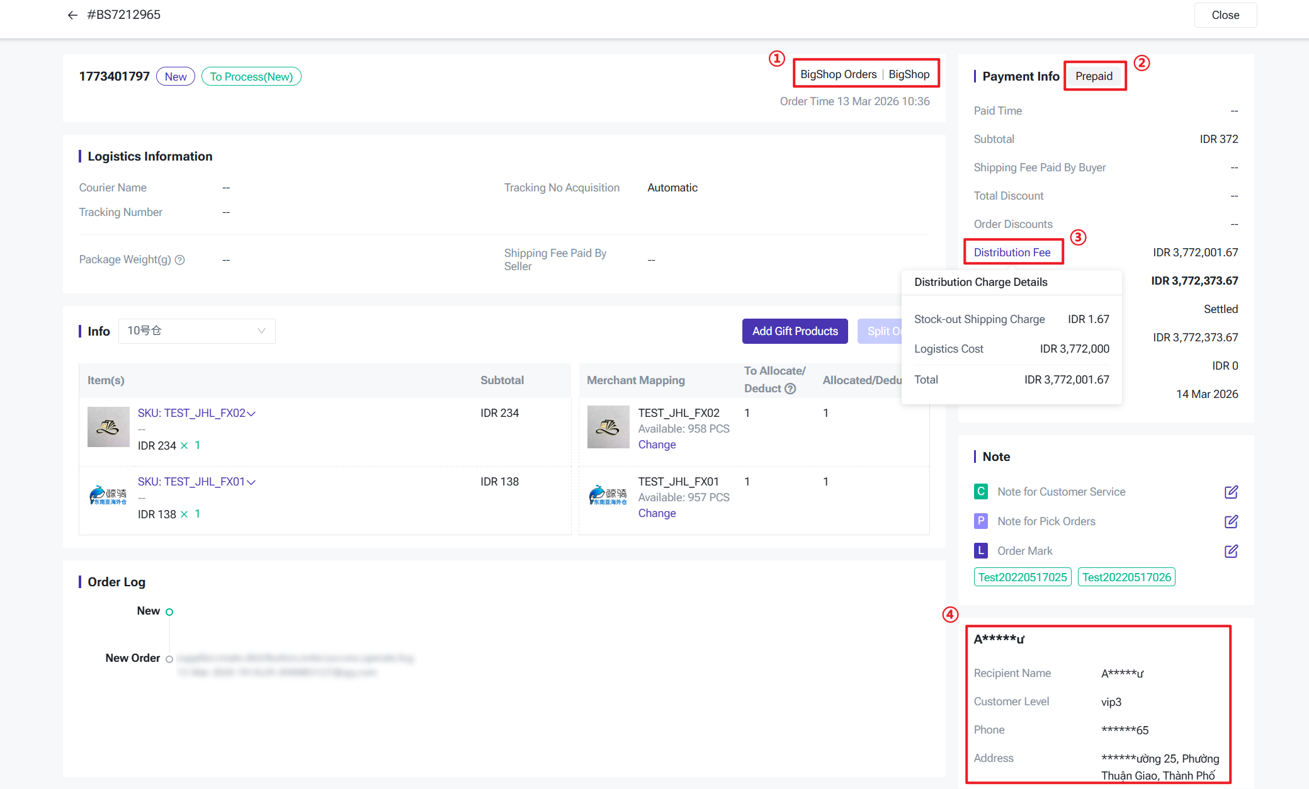
Task: Open the 10号仓 warehouse dropdown
Action: 196,331
